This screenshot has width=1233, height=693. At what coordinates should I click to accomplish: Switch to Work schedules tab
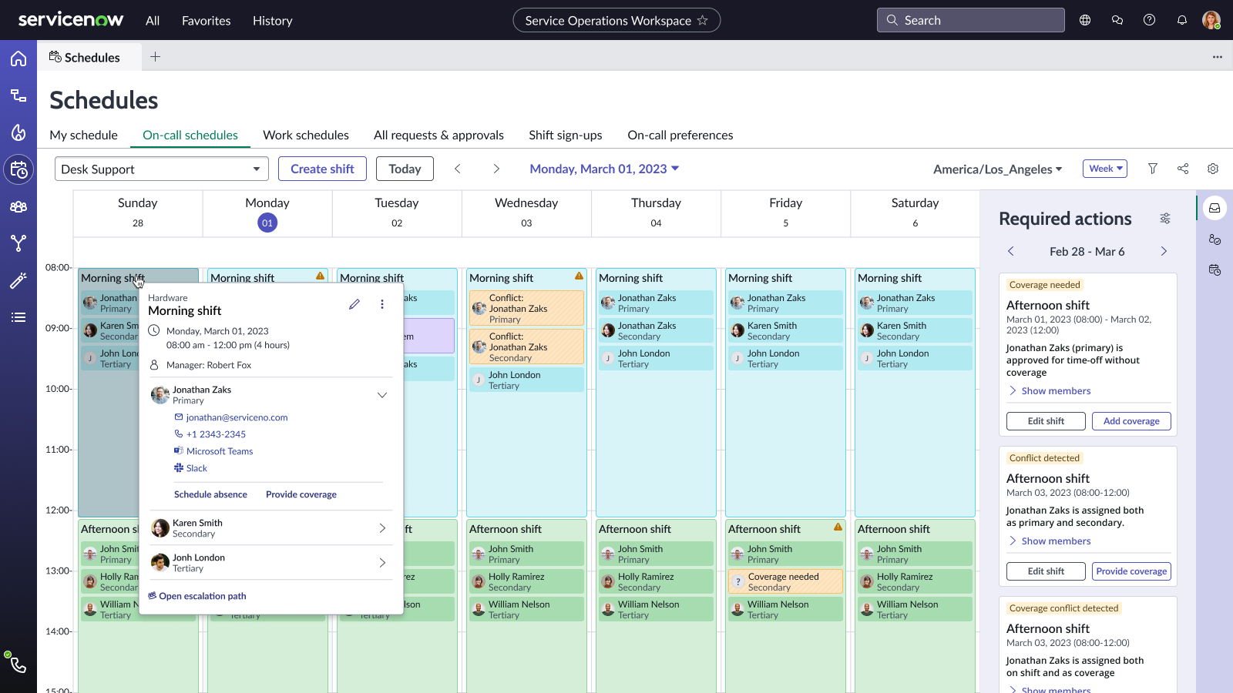click(x=306, y=135)
